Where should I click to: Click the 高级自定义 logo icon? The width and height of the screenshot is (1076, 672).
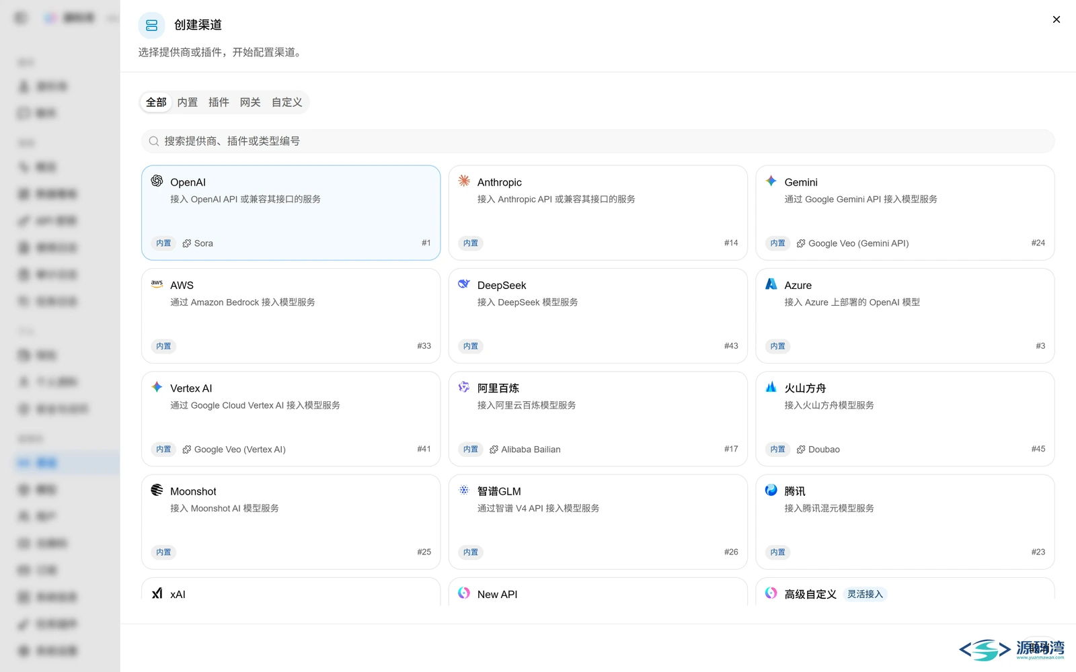[771, 593]
